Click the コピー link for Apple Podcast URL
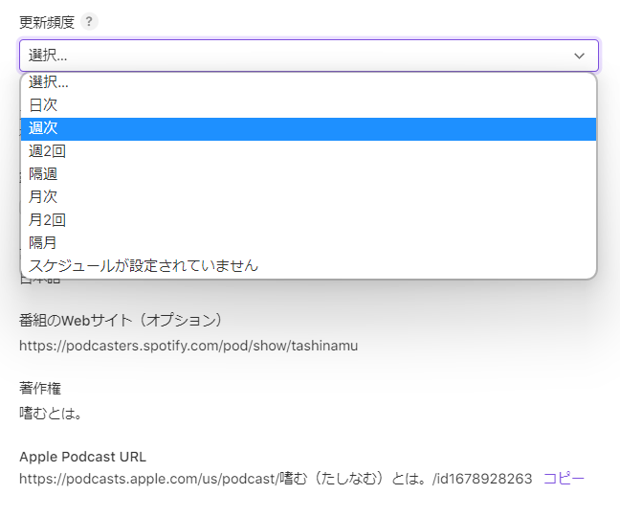The height and width of the screenshot is (517, 620). [564, 479]
